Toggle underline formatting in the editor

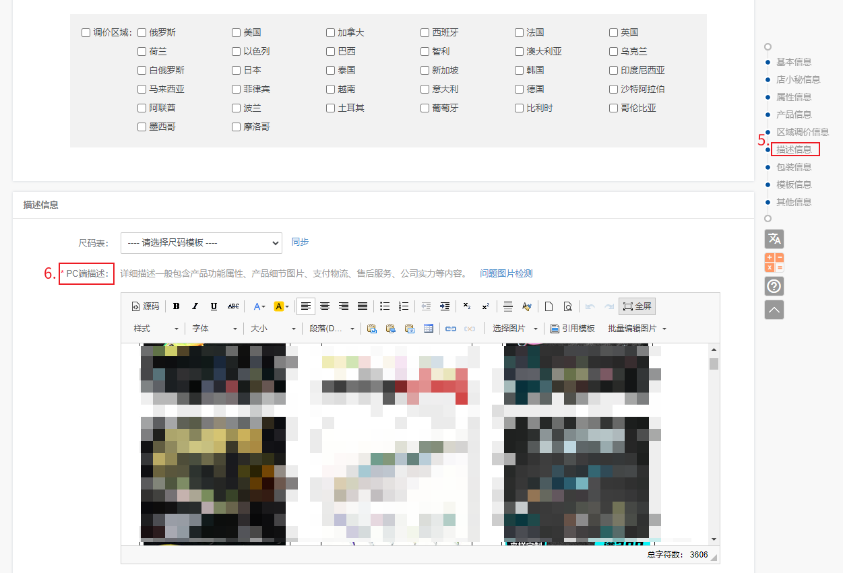214,306
